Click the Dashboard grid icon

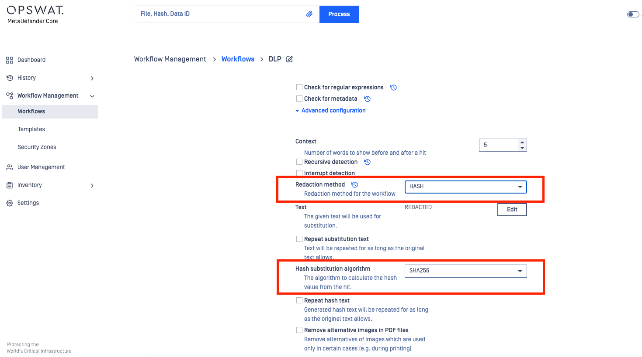click(10, 60)
